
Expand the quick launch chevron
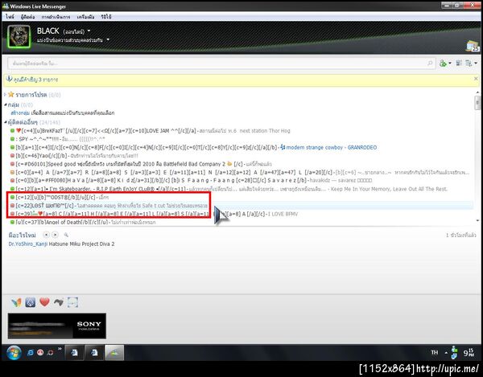click(x=60, y=349)
